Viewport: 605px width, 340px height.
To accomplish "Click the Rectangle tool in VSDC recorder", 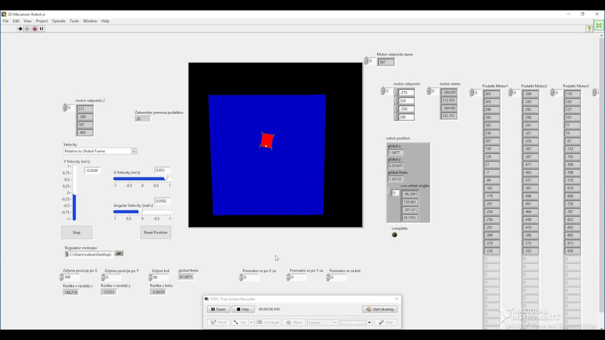I will point(268,323).
